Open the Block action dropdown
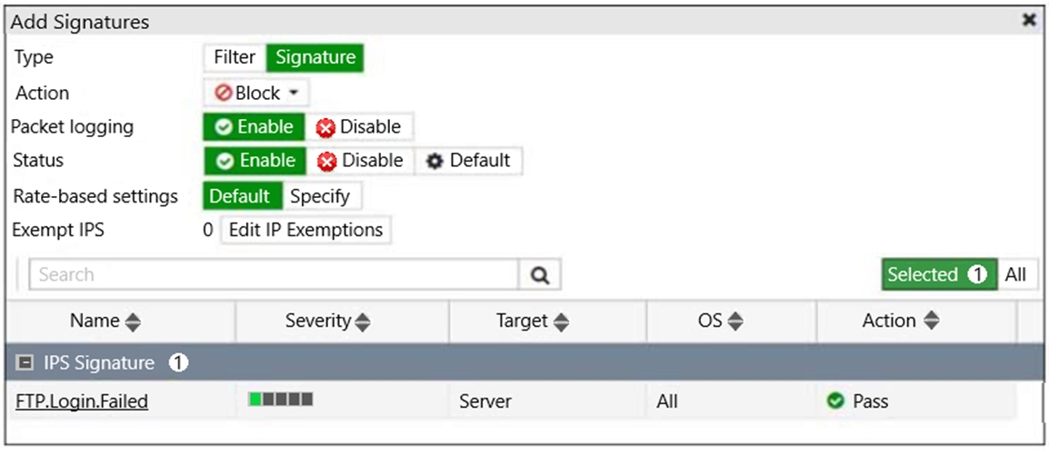Viewport: 1049px width, 455px height. (257, 93)
